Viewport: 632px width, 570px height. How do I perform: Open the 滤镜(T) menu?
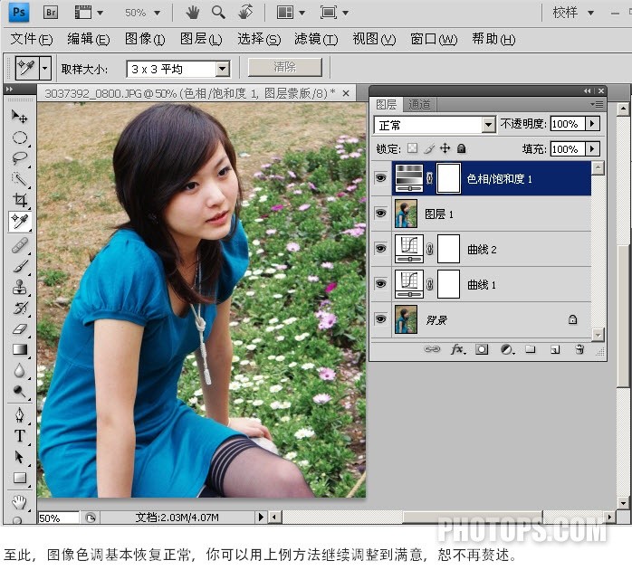pos(316,39)
